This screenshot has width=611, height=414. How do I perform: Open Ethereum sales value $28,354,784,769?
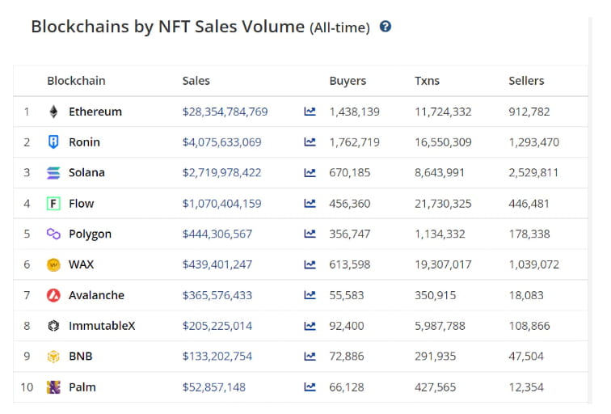tap(225, 112)
